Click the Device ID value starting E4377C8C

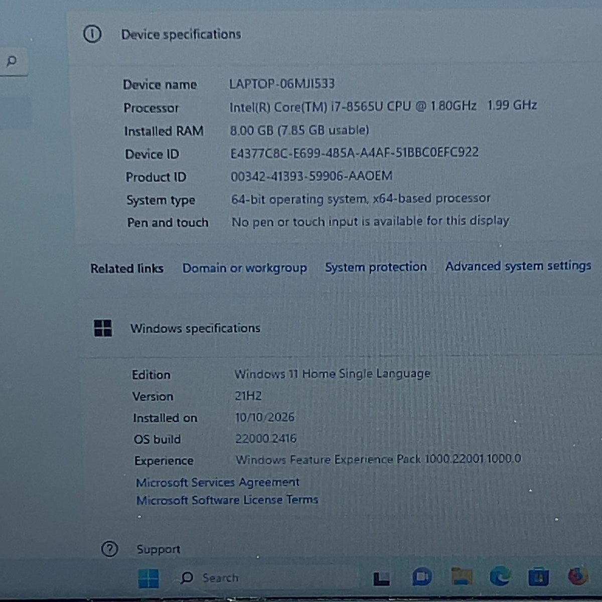354,153
